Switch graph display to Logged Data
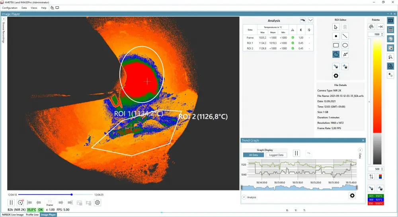398x217 pixels. (276, 155)
